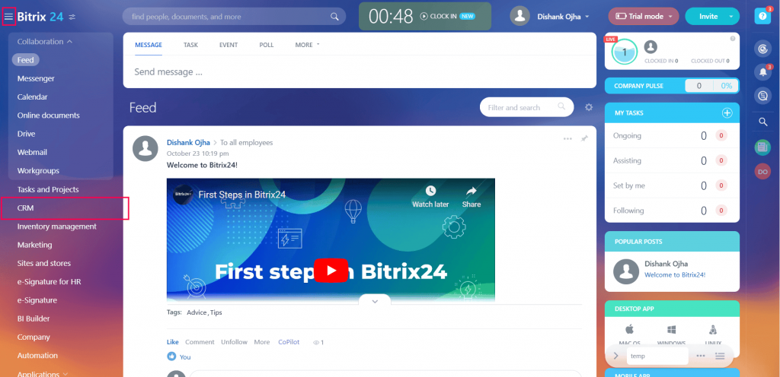Open the hamburger menu beside Bitrix 24 logo
Viewport: 780px width, 377px height.
tap(9, 17)
